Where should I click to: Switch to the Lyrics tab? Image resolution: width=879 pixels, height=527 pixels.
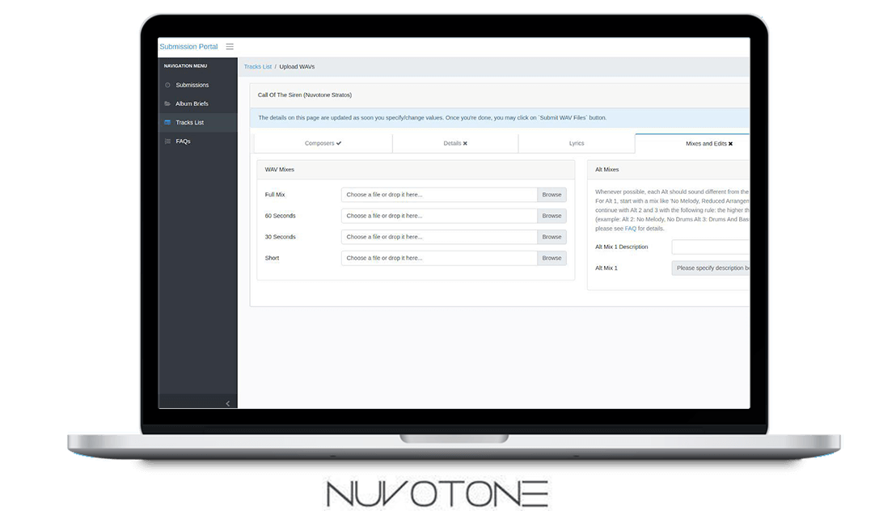(577, 143)
